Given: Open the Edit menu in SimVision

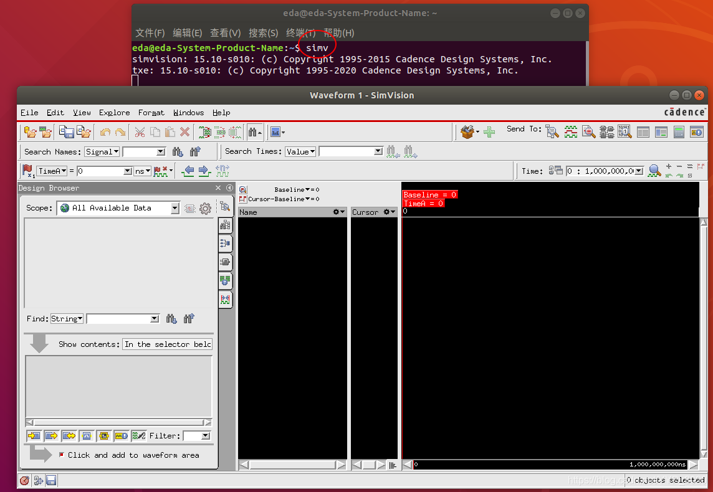Looking at the screenshot, I should (55, 113).
